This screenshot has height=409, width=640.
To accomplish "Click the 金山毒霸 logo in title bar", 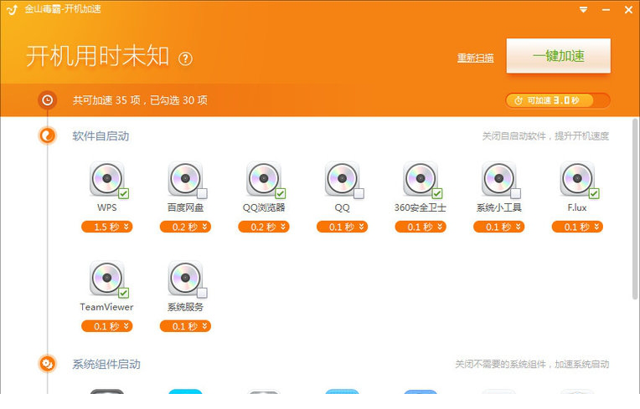I will (x=12, y=9).
